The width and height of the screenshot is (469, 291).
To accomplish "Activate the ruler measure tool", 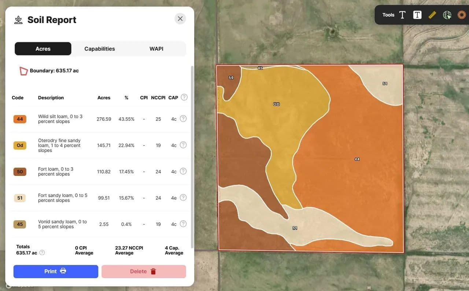I will pyautogui.click(x=432, y=15).
